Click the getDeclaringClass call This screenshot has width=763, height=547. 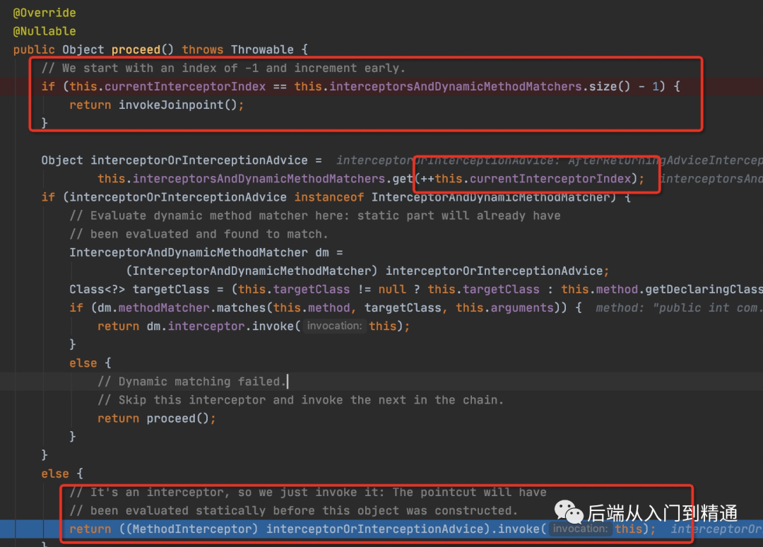pos(704,290)
